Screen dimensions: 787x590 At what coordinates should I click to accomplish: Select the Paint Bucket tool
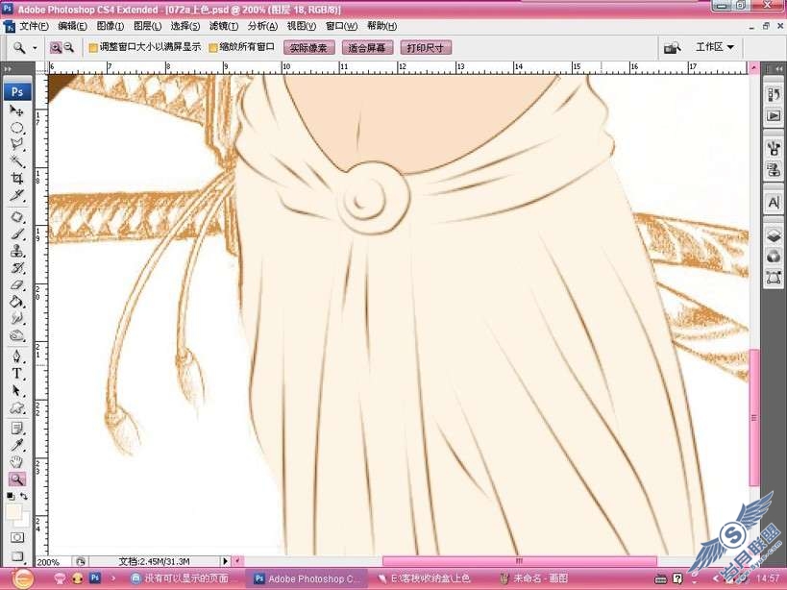(16, 302)
